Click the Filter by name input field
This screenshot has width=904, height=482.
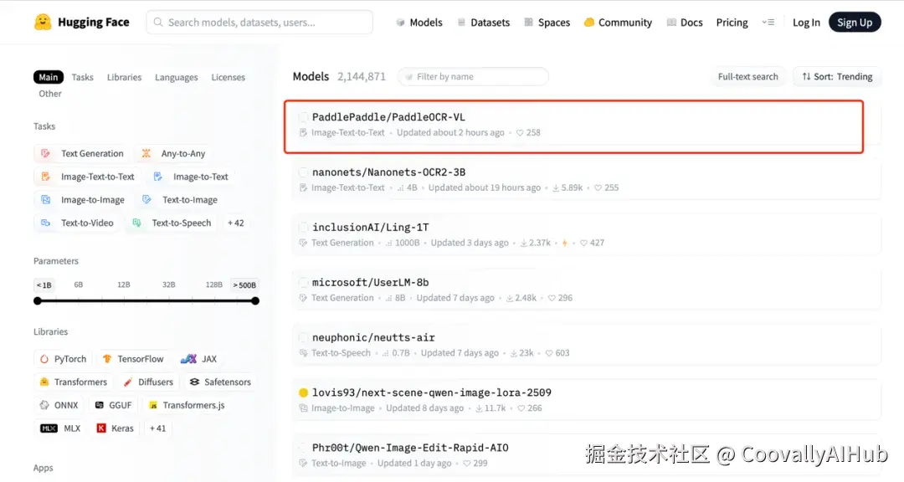[473, 76]
